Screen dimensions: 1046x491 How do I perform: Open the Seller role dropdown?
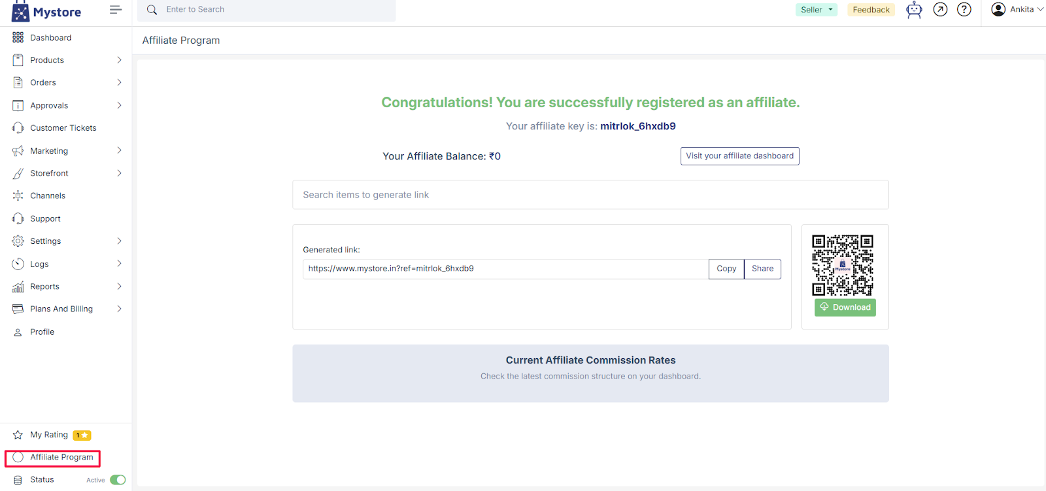pos(817,10)
